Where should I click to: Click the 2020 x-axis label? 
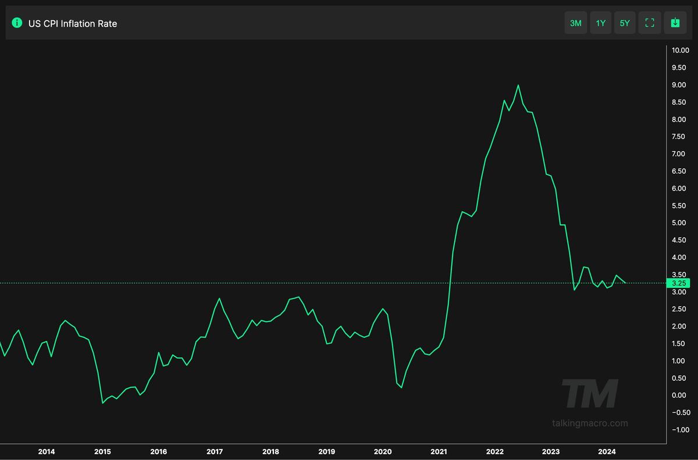click(x=383, y=451)
